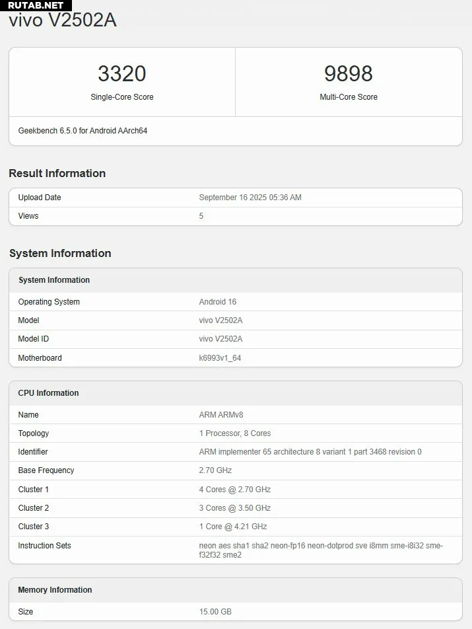
Task: Click Geekbench 6.5.0 for Android AArch64 text
Action: [x=83, y=131]
